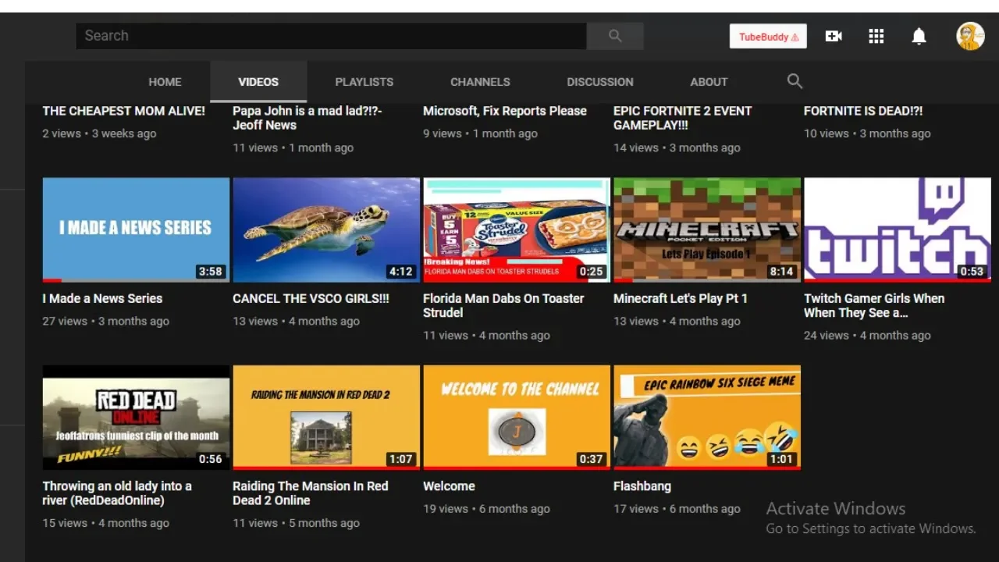
Task: Open the YouTube apps grid icon
Action: (876, 36)
